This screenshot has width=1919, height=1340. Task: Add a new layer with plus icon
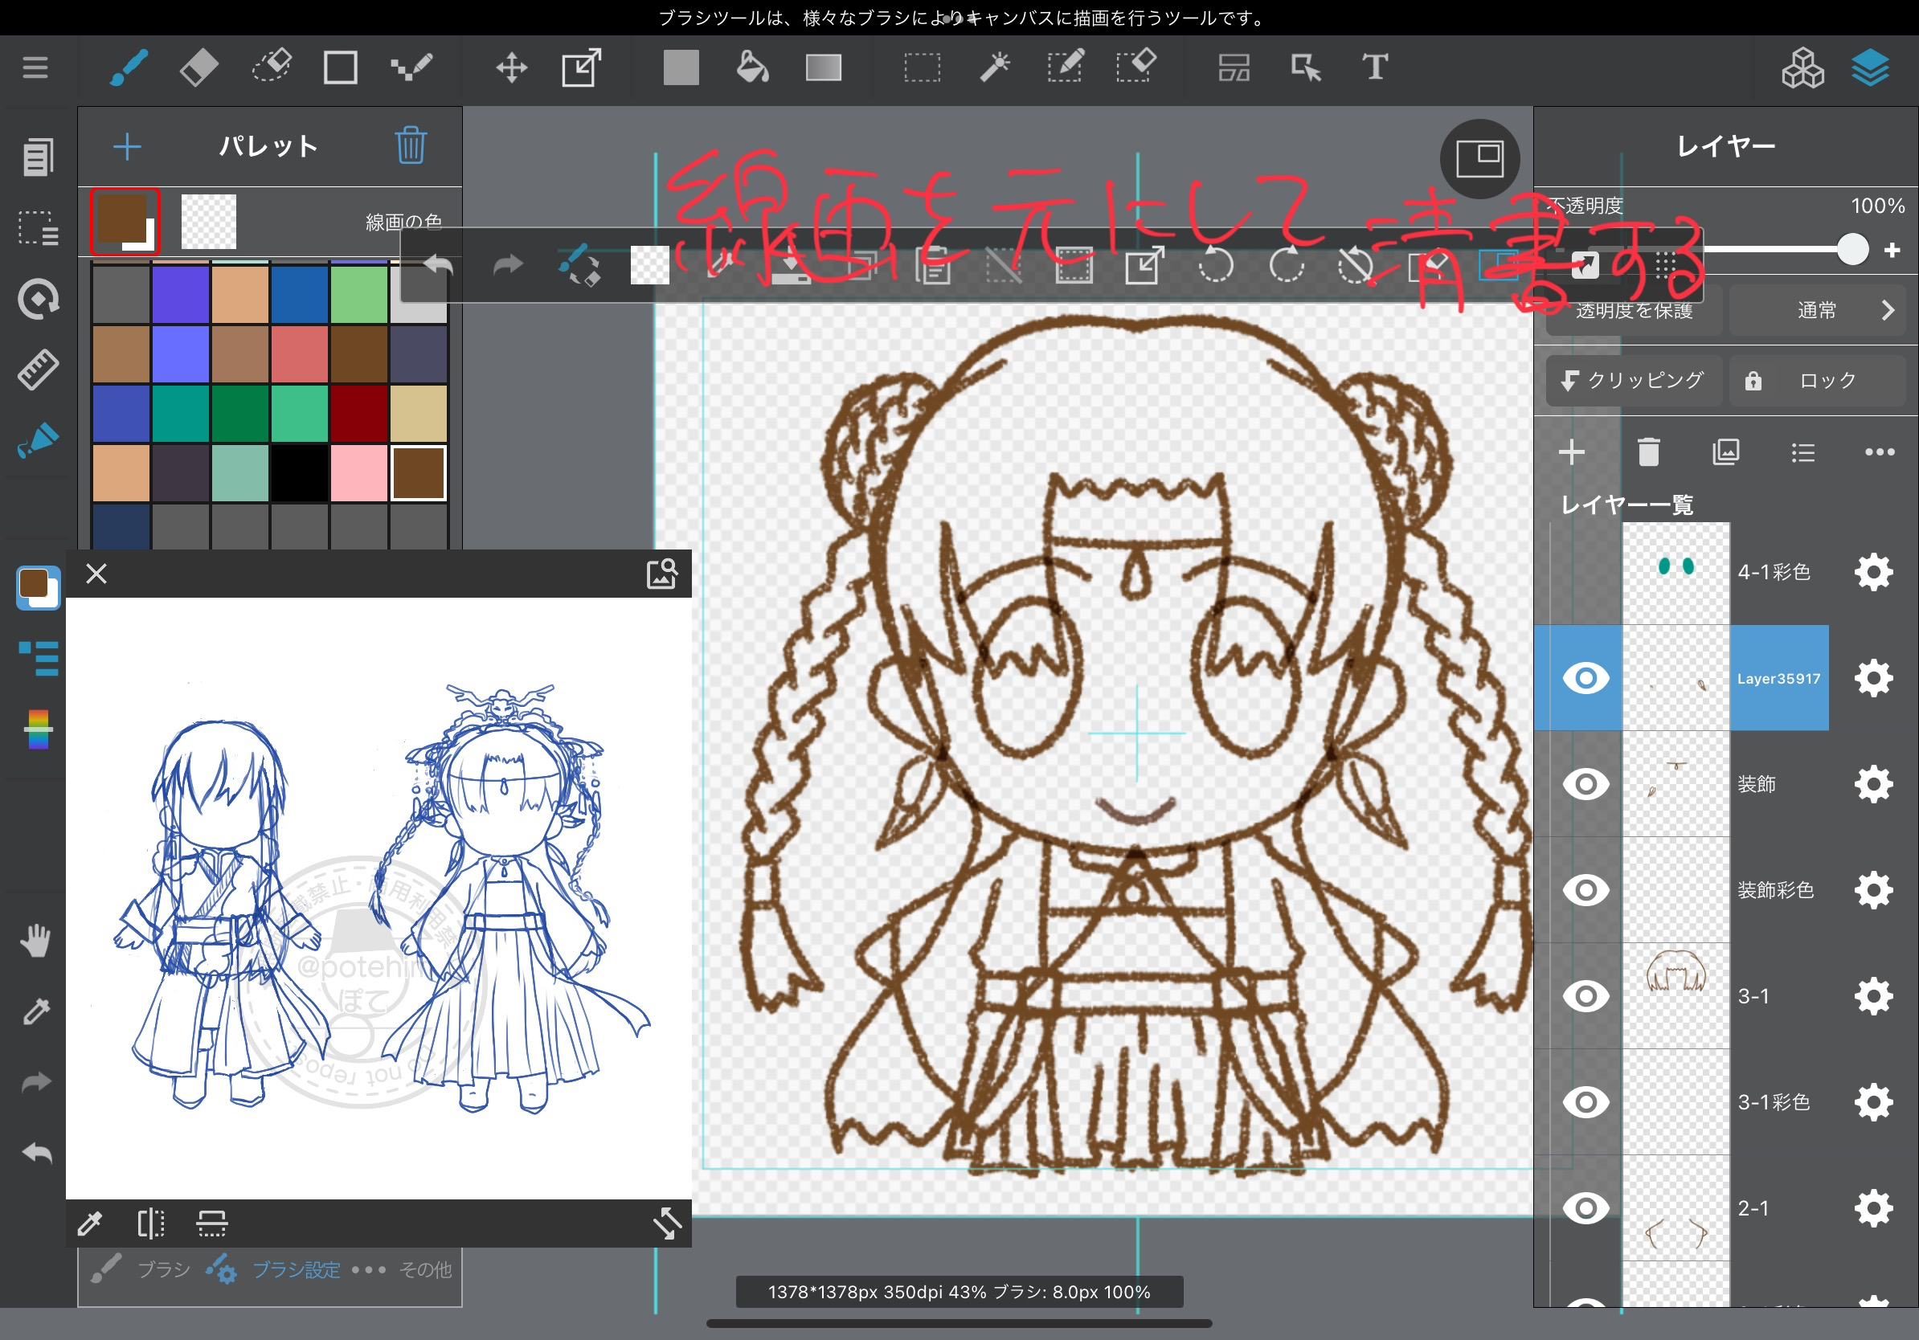click(1571, 452)
